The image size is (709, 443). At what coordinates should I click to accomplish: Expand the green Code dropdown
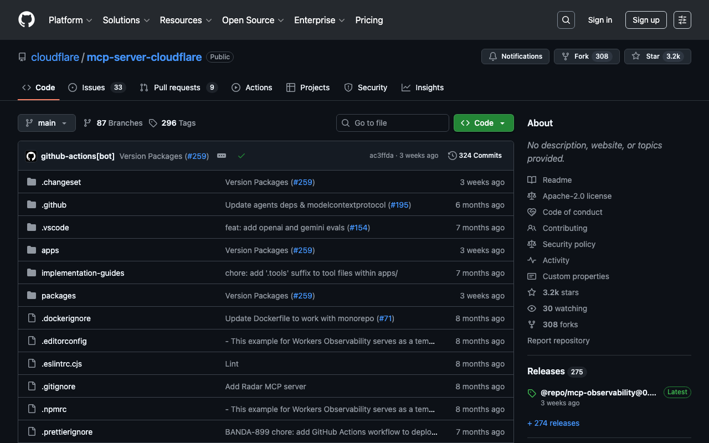484,123
